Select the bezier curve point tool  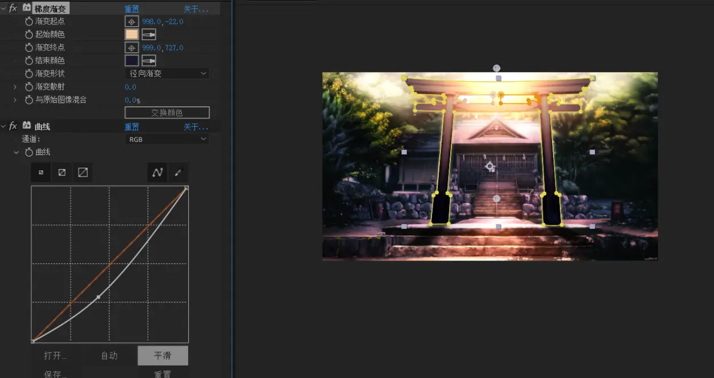(157, 173)
